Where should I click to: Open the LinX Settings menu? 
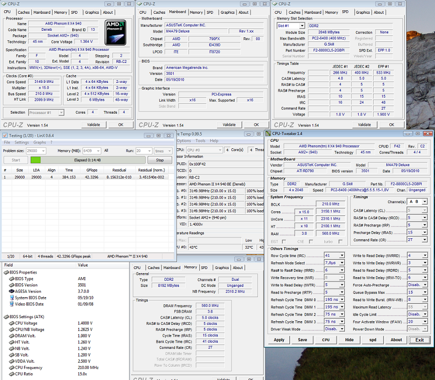click(22, 142)
